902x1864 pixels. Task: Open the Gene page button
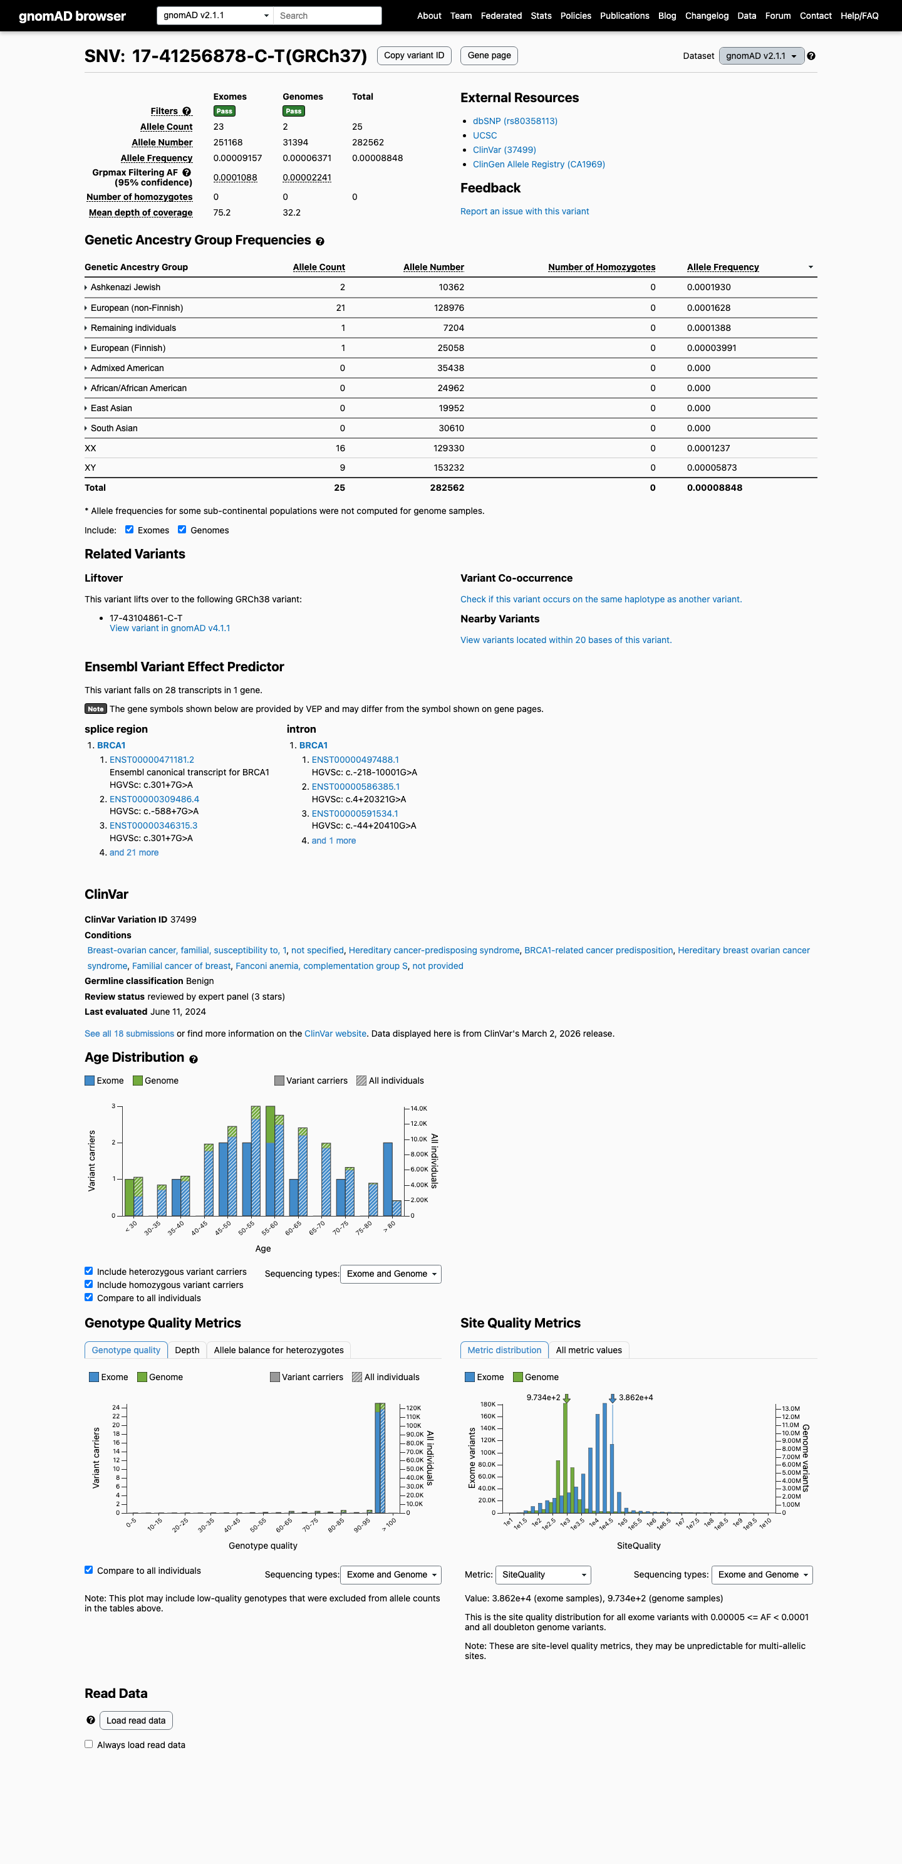click(x=489, y=56)
